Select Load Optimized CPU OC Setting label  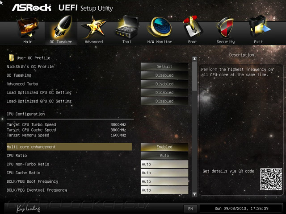[x=39, y=92]
